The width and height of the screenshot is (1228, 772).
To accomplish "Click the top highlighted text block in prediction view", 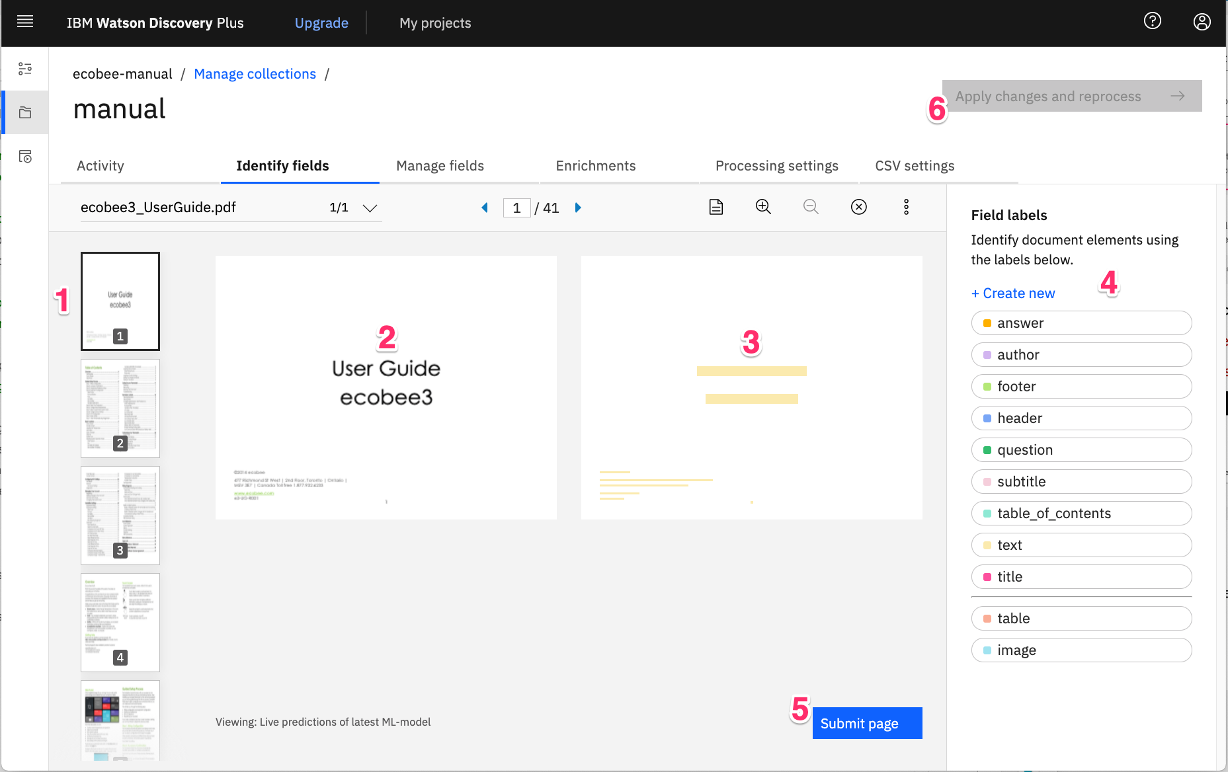I will click(x=752, y=371).
